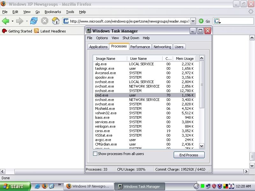Select the Mcshield.exe process row
The image size is (255, 191).
(145, 109)
